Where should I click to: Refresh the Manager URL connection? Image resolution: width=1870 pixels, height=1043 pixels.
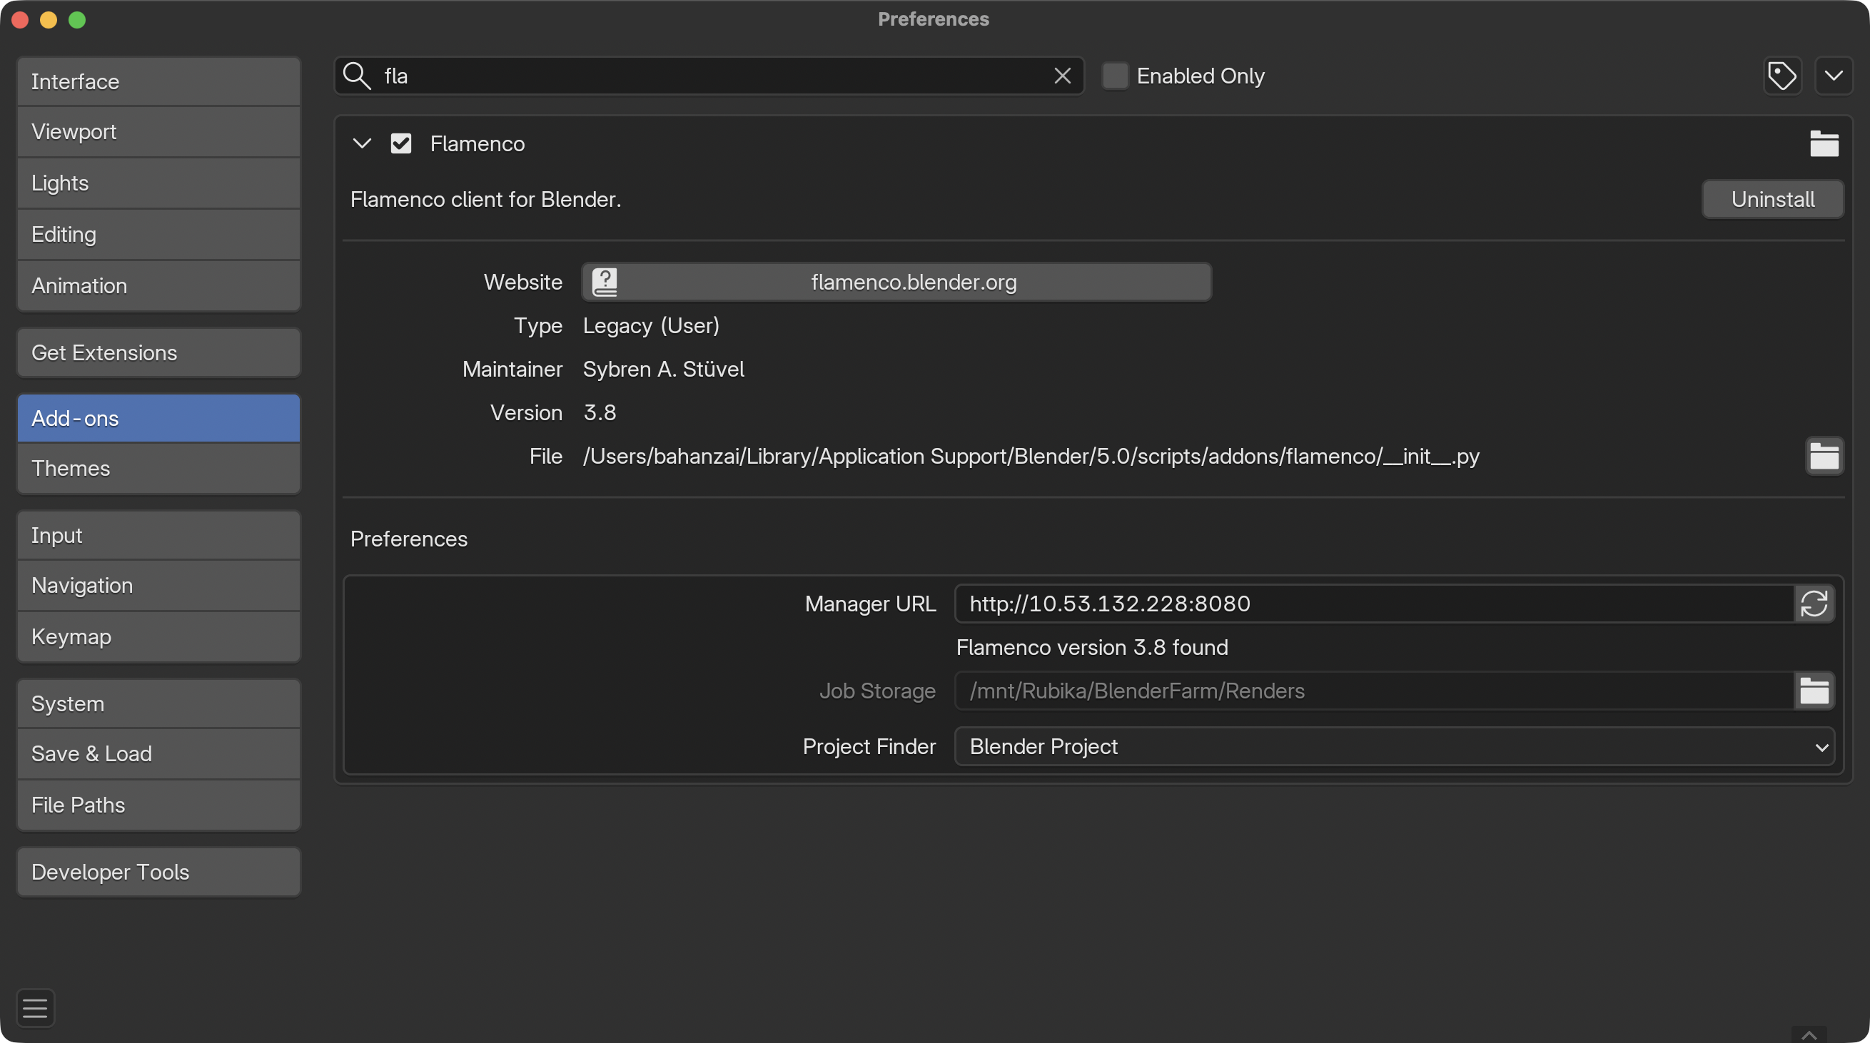(1814, 603)
